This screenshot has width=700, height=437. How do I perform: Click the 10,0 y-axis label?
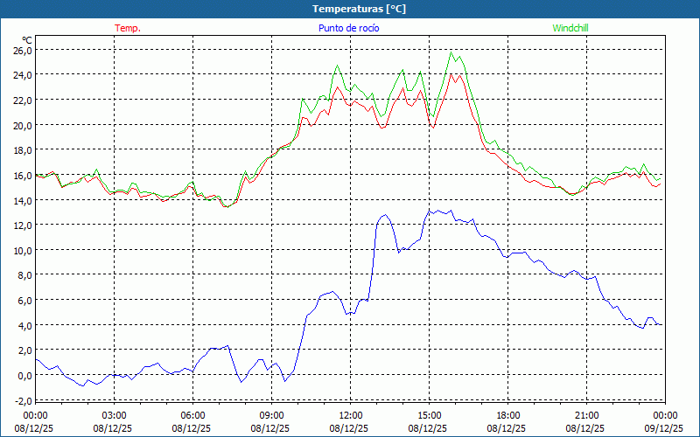tap(23, 250)
